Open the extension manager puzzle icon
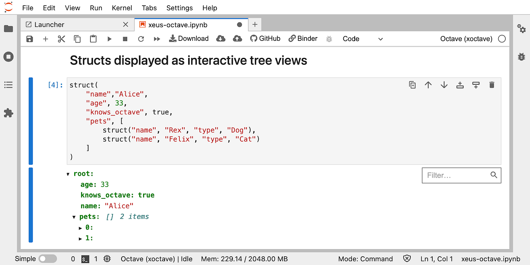 tap(8, 113)
